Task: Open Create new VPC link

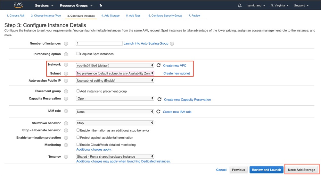Action: tap(175, 66)
